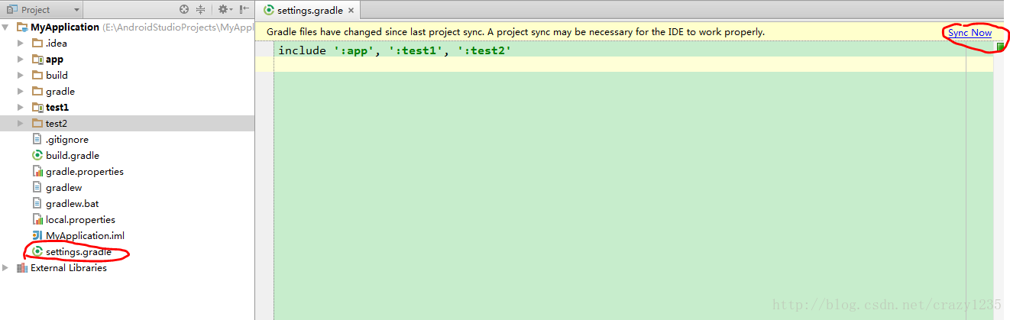Click the gradlew file icon
The width and height of the screenshot is (1010, 320).
click(37, 187)
